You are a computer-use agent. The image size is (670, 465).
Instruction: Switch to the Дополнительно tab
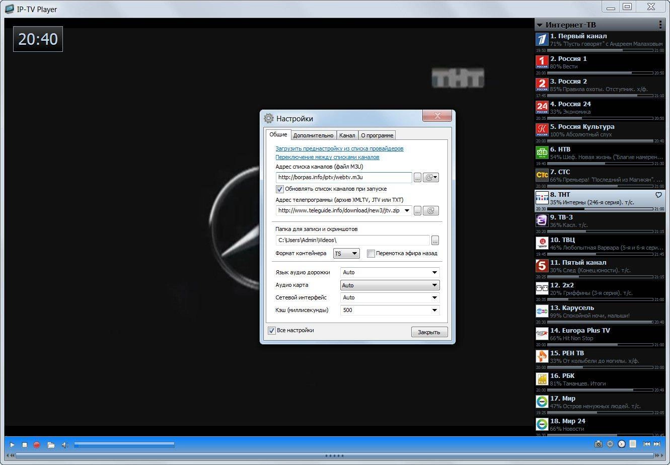(313, 135)
